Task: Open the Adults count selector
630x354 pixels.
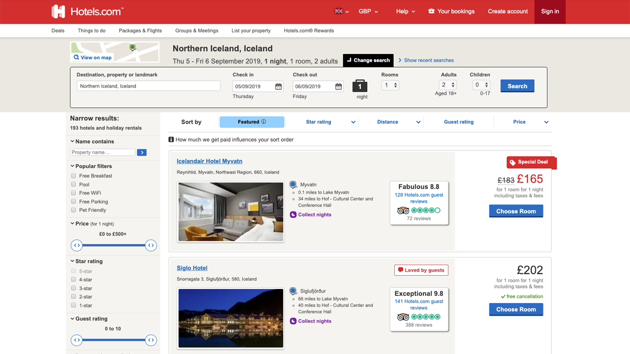Action: pos(448,85)
